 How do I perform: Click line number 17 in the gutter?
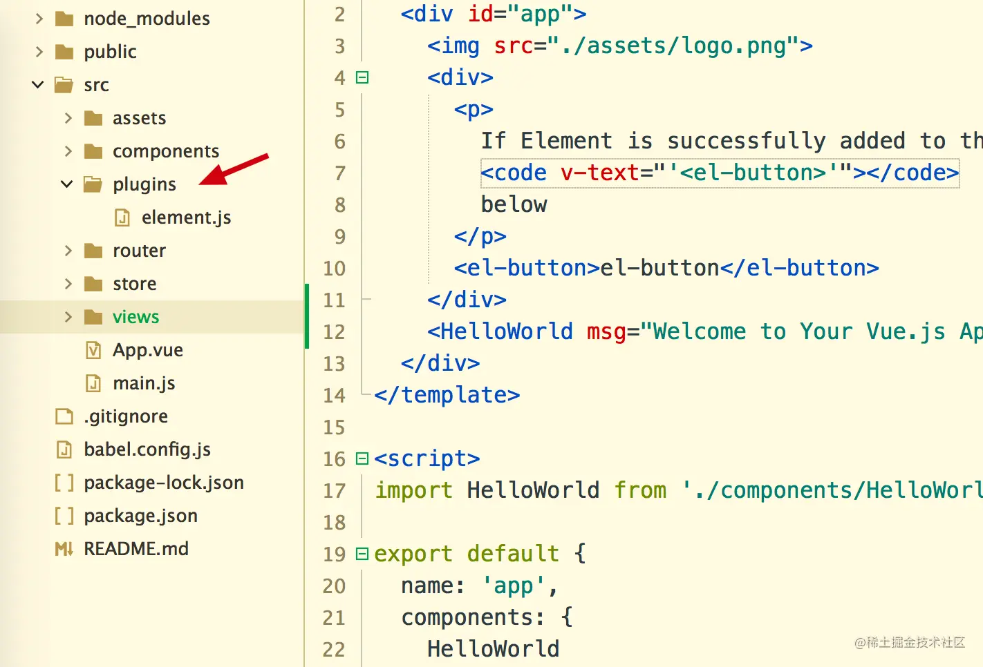[x=334, y=491]
